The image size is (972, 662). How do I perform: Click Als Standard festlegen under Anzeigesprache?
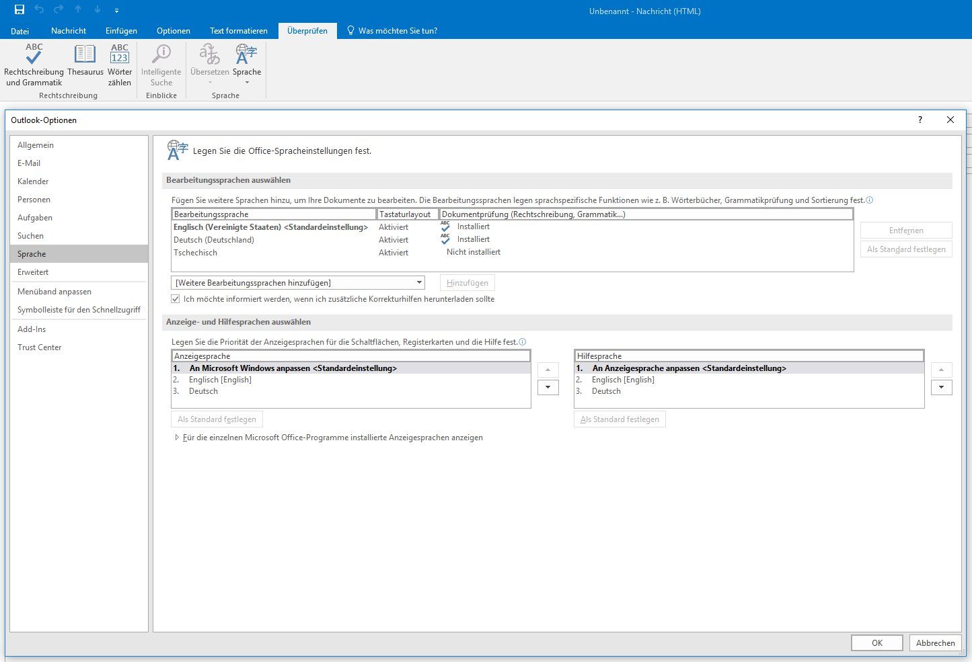pyautogui.click(x=217, y=419)
